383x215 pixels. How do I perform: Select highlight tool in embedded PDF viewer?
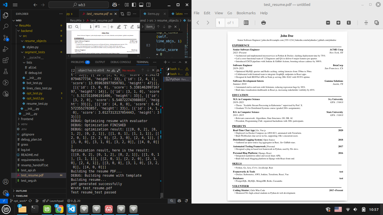coord(119,27)
